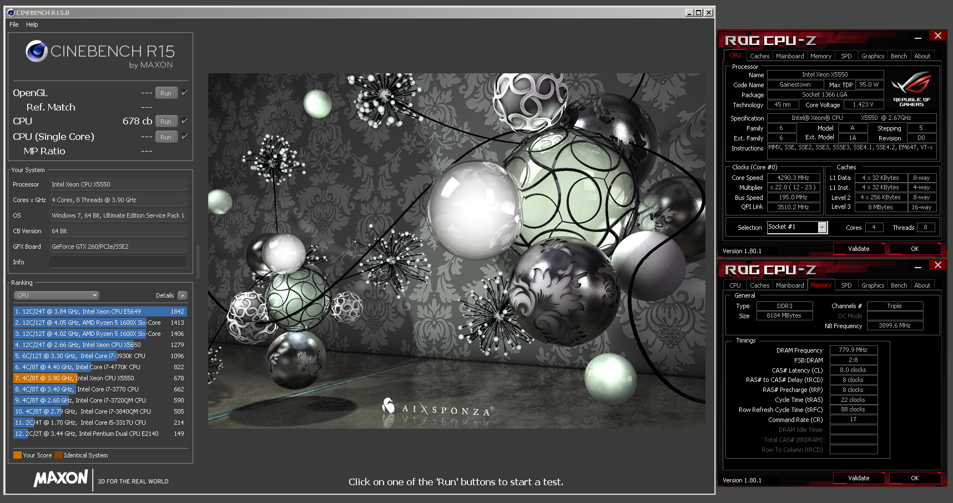Click the Core Speed value 4290.3 MHz
953x503 pixels.
pos(793,178)
